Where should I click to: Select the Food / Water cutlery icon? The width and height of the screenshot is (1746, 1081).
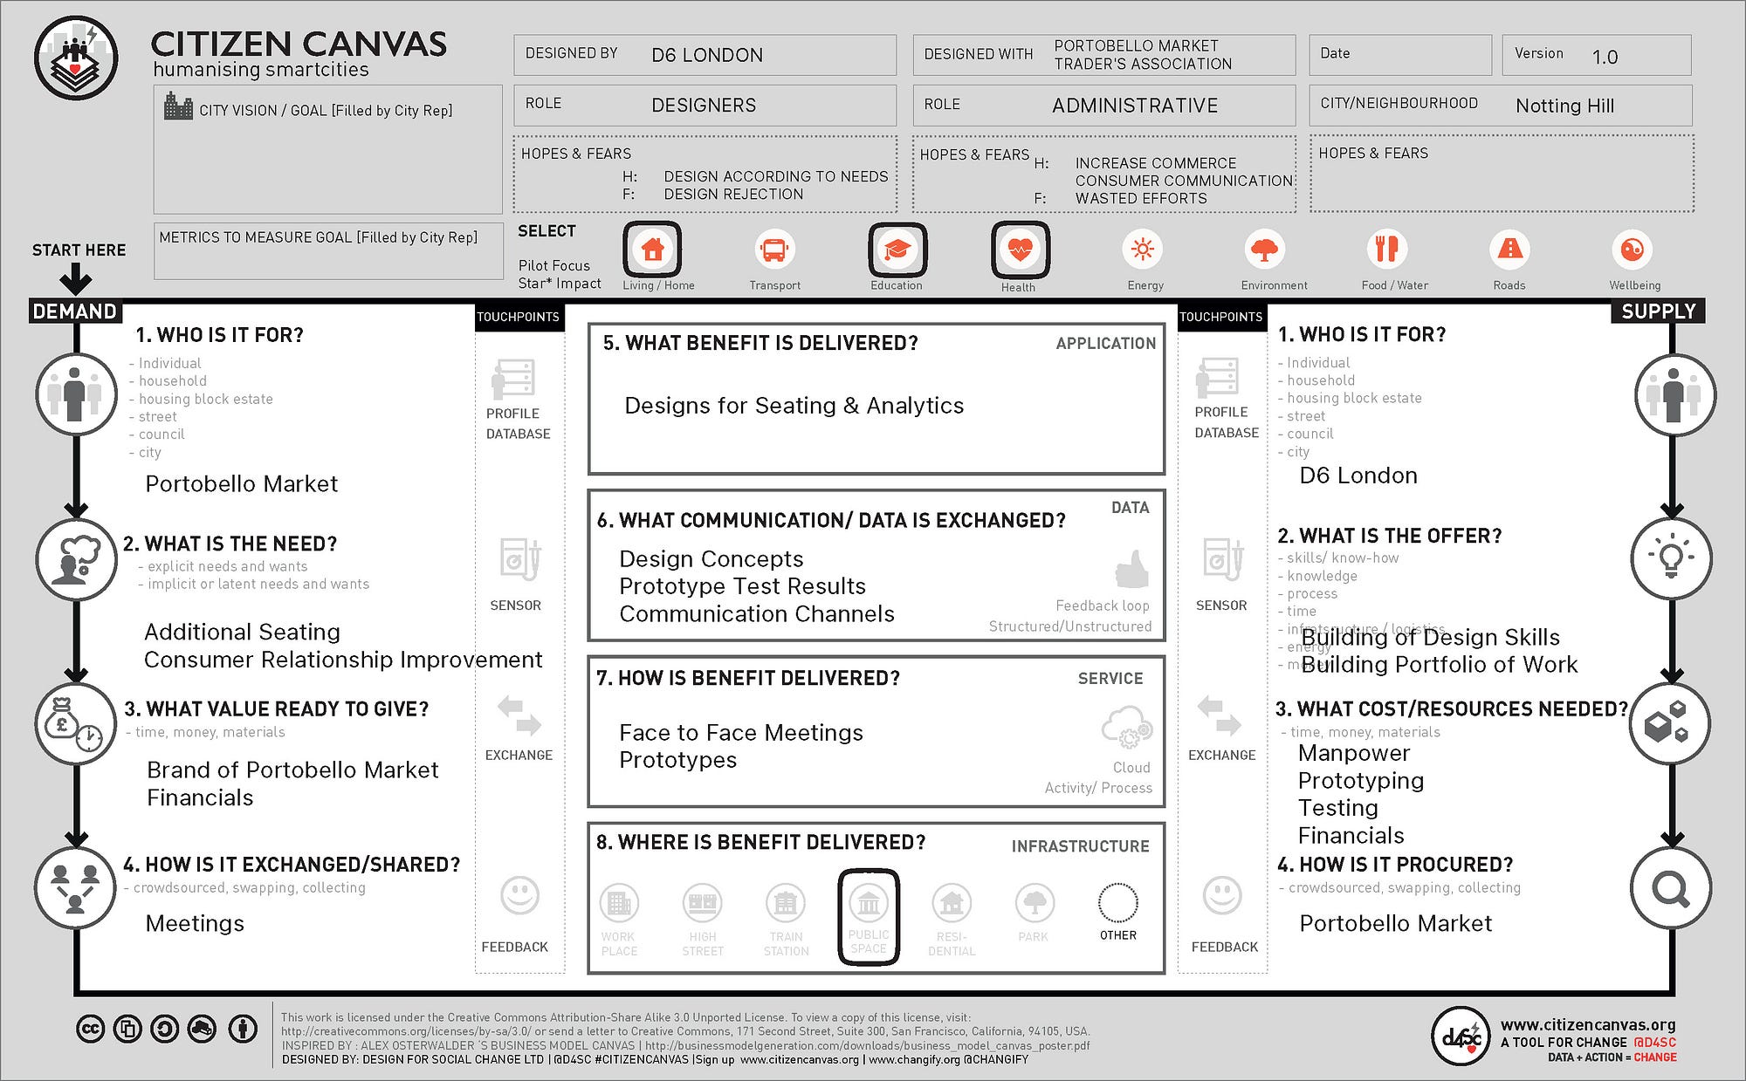click(1387, 250)
